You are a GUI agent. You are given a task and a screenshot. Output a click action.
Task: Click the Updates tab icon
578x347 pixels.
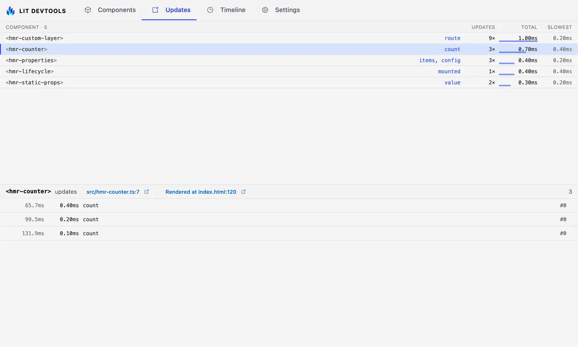coord(155,10)
